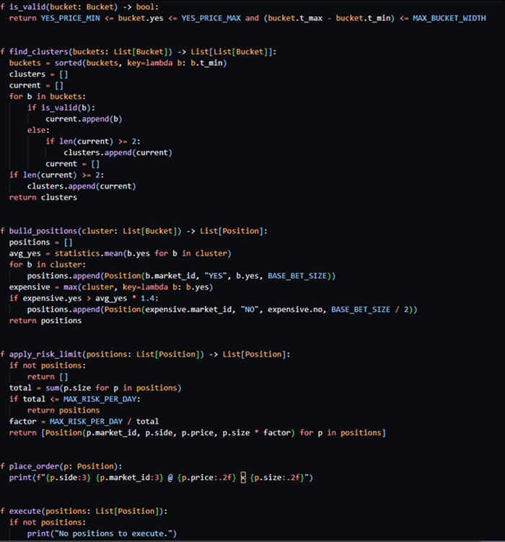Viewport: 505px width, 542px height.
Task: Click the 'key=lambda b: b.t_min' argument
Action: point(175,63)
